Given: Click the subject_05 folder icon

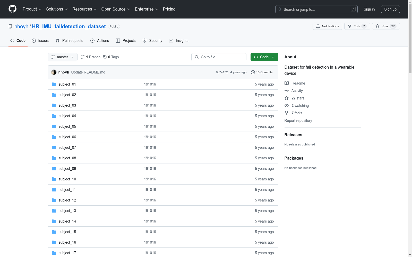Looking at the screenshot, I should [54, 126].
